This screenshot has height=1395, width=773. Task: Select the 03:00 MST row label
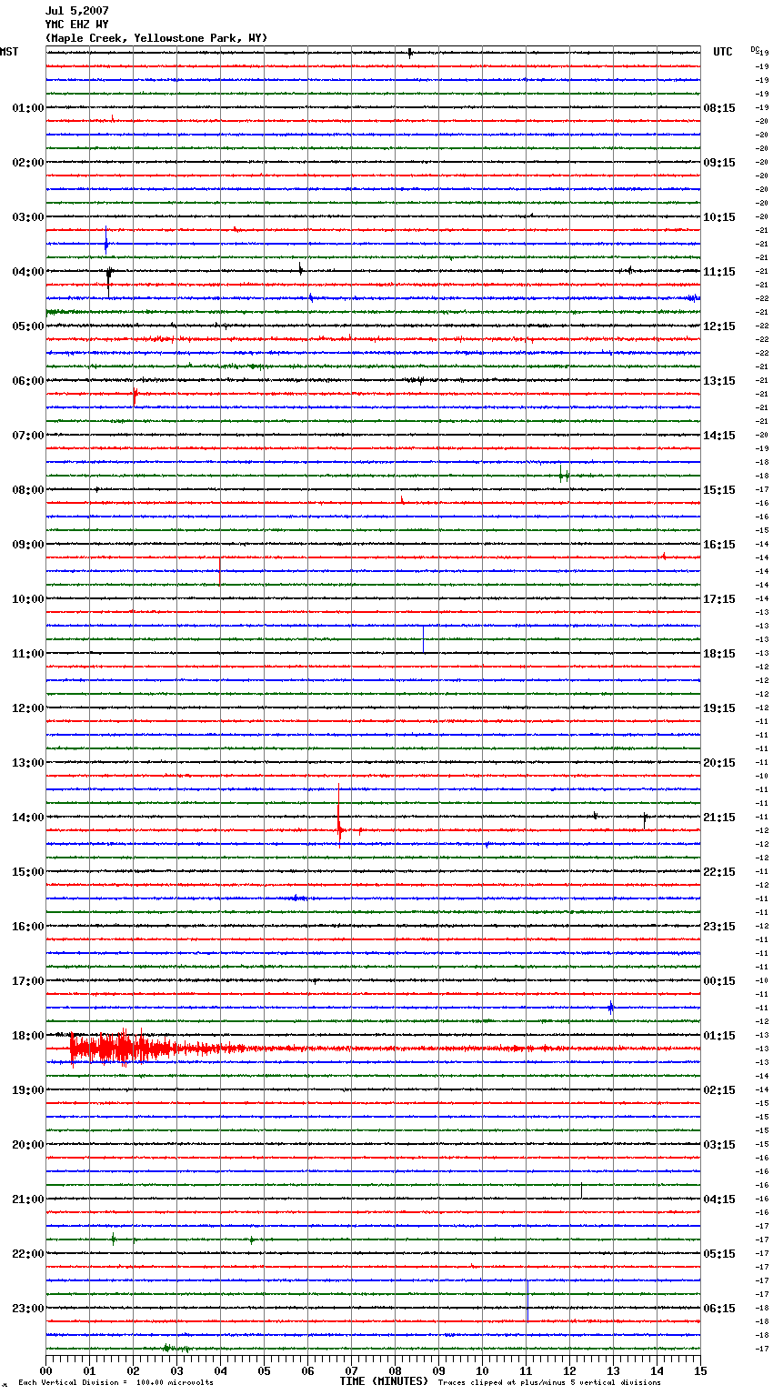pyautogui.click(x=27, y=217)
